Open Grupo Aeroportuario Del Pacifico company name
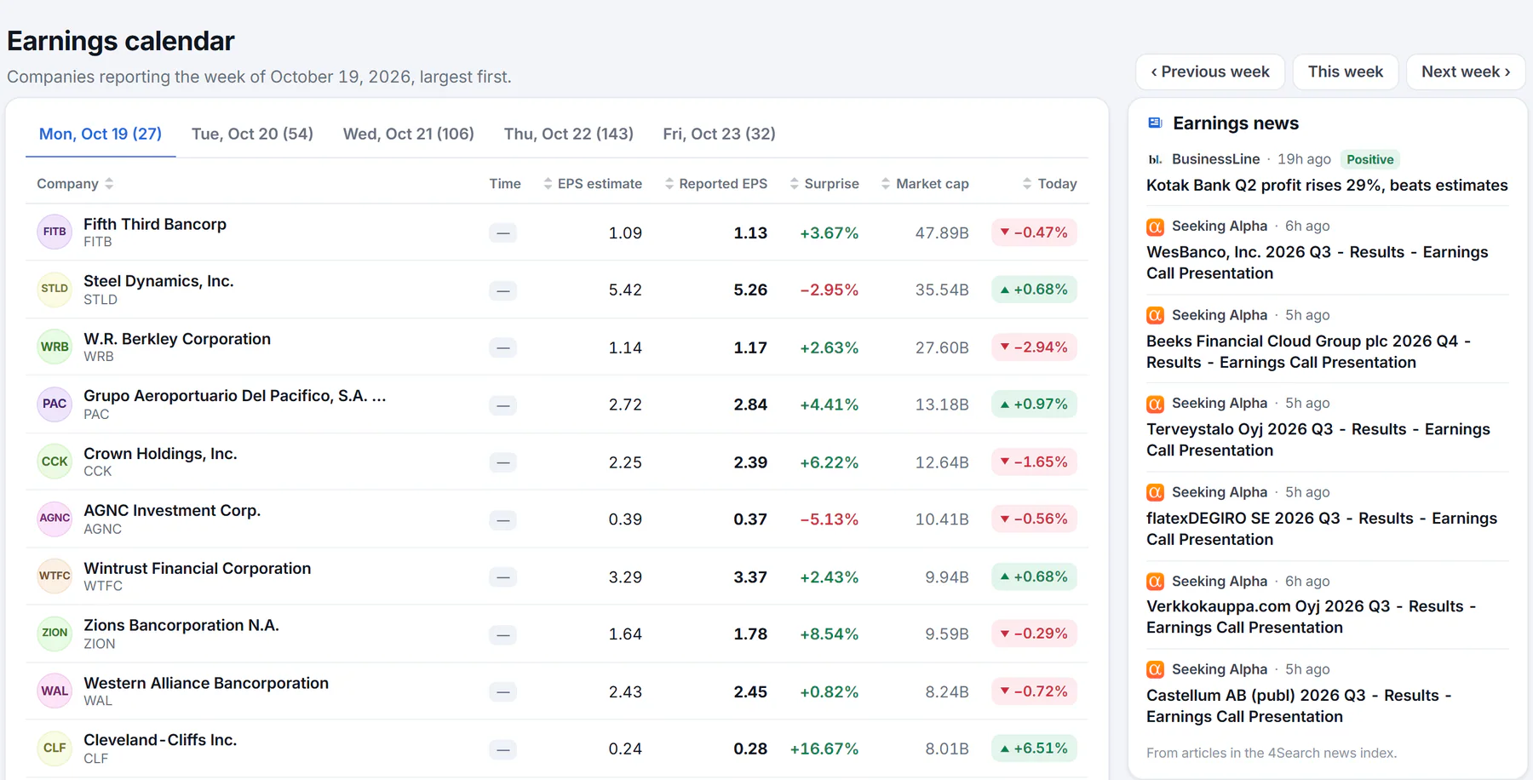Viewport: 1533px width, 780px height. [235, 396]
